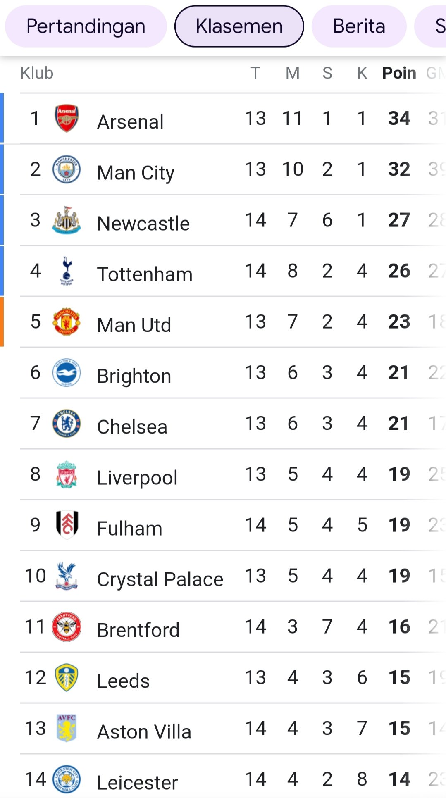The image size is (446, 798).
Task: Click Arsenal's 34 points value
Action: point(399,119)
